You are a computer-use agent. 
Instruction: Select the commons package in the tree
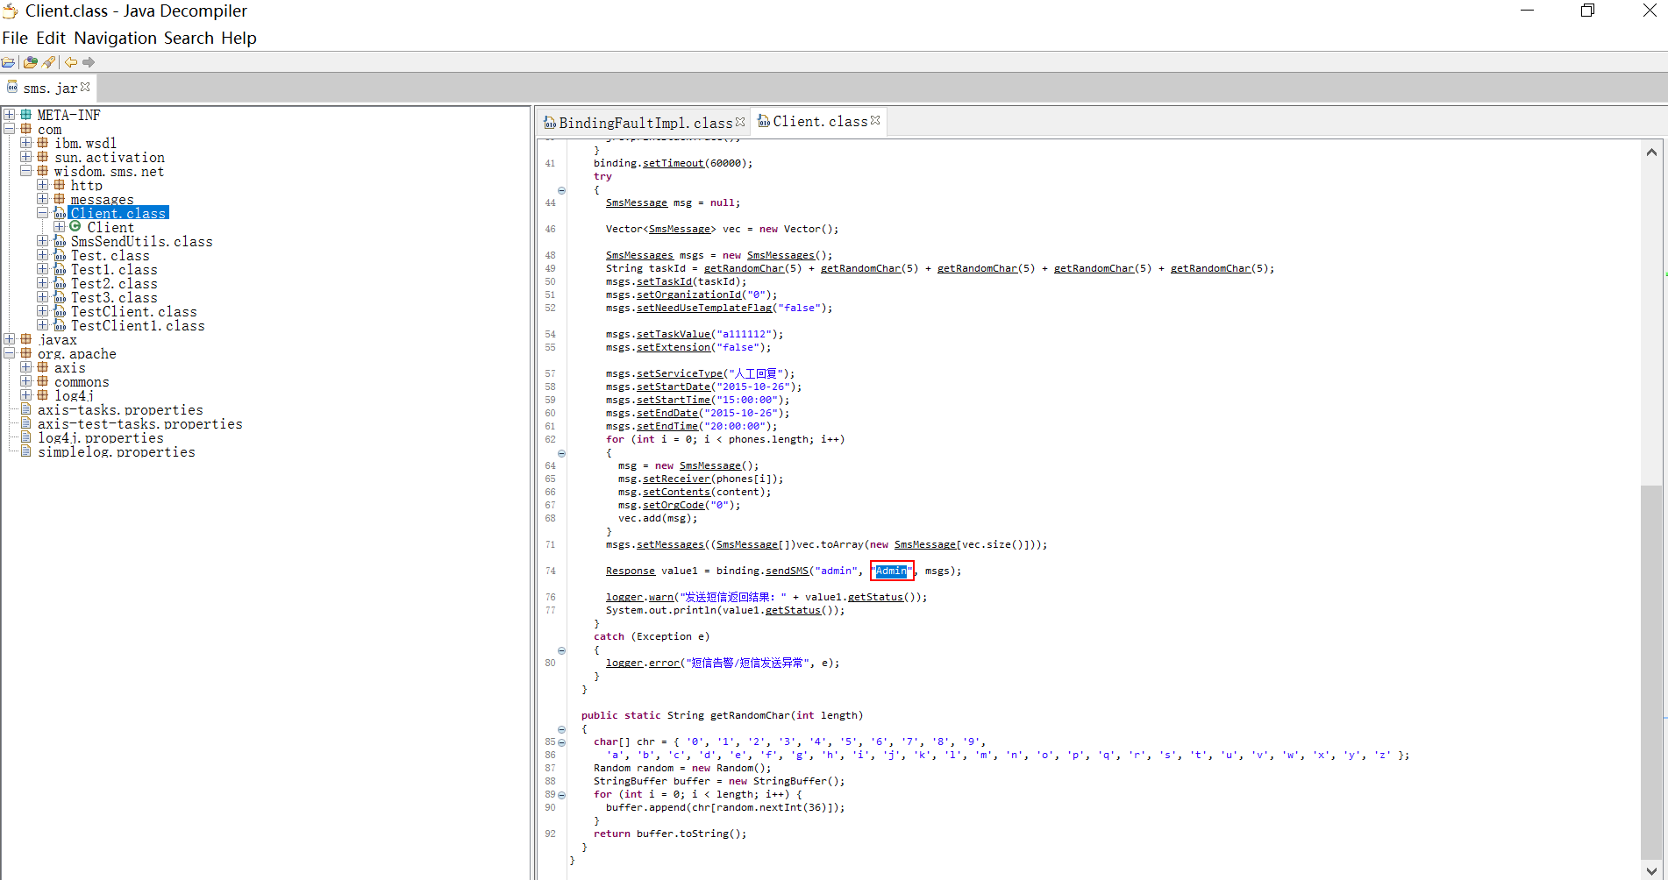[82, 381]
